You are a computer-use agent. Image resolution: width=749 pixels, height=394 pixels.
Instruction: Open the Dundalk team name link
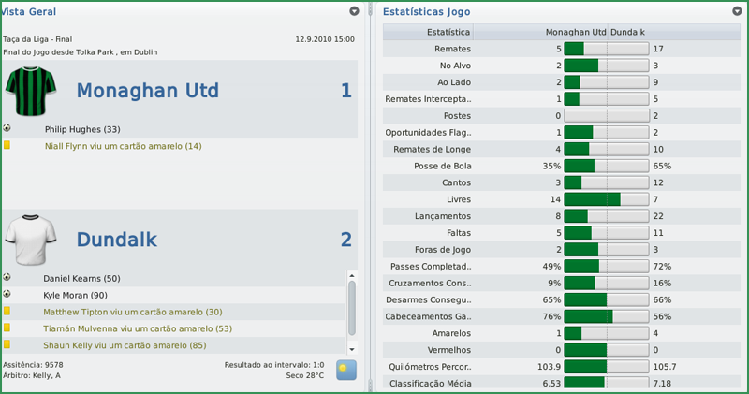click(117, 241)
